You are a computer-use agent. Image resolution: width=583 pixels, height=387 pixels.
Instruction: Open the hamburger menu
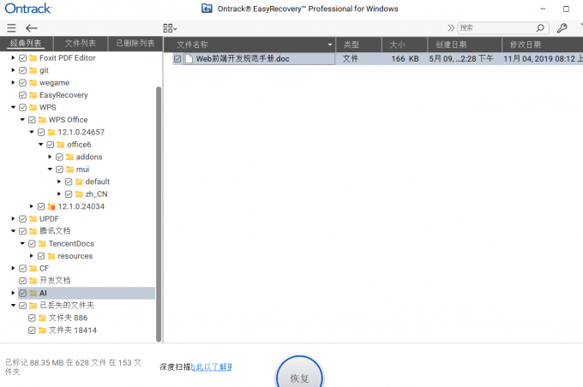[11, 28]
